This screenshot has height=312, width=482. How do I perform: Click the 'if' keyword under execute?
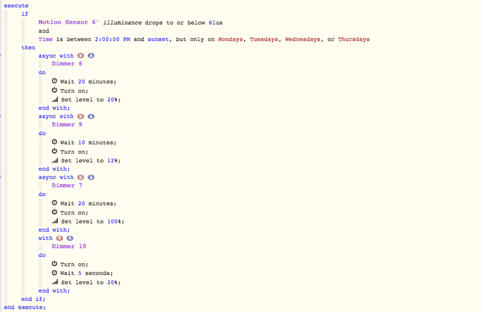tap(25, 14)
